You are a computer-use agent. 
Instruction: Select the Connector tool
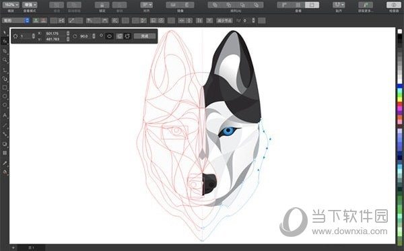pyautogui.click(x=5, y=134)
